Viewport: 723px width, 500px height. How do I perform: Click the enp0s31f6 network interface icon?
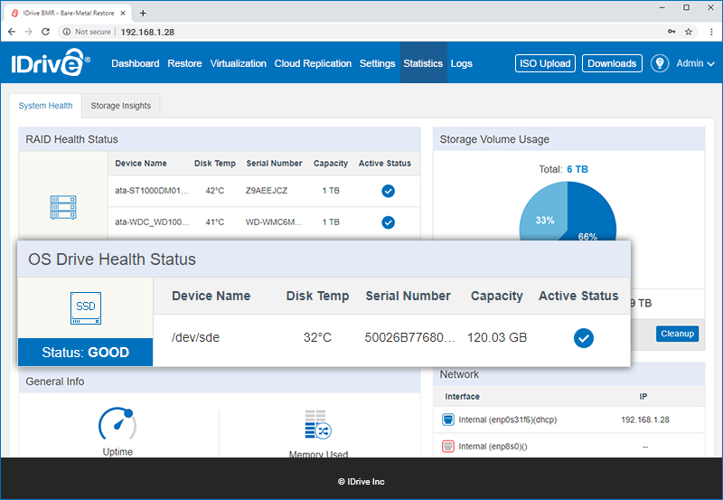[x=447, y=420]
